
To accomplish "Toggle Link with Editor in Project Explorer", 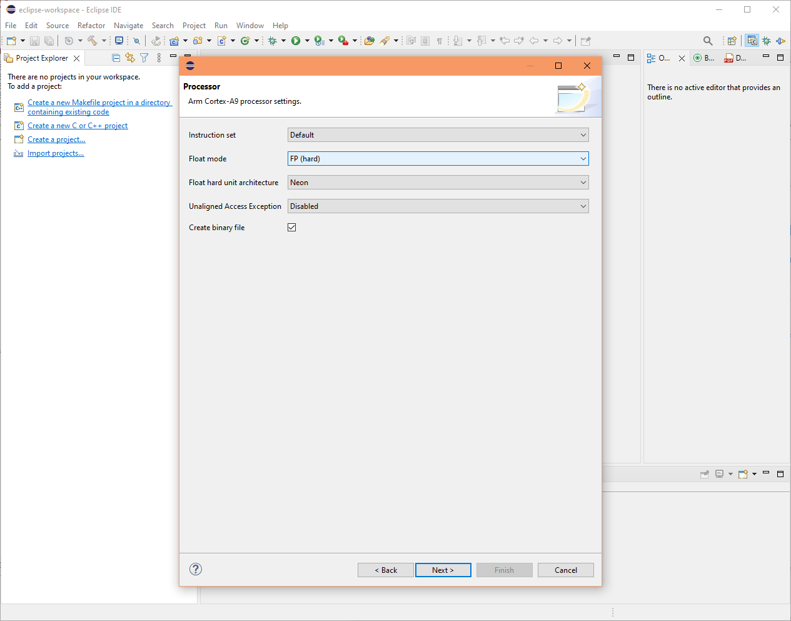I will tap(130, 58).
